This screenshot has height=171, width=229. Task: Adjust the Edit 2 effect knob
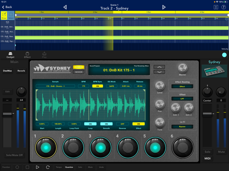pos(189,108)
